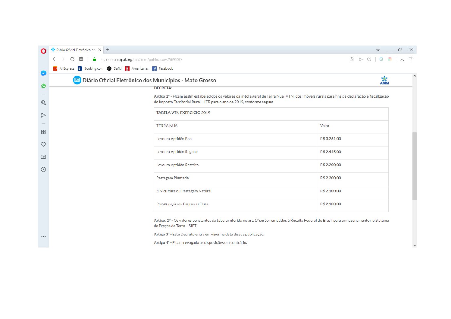Open WhatsApp in the sidebar
This screenshot has height=319, width=451.
click(43, 86)
